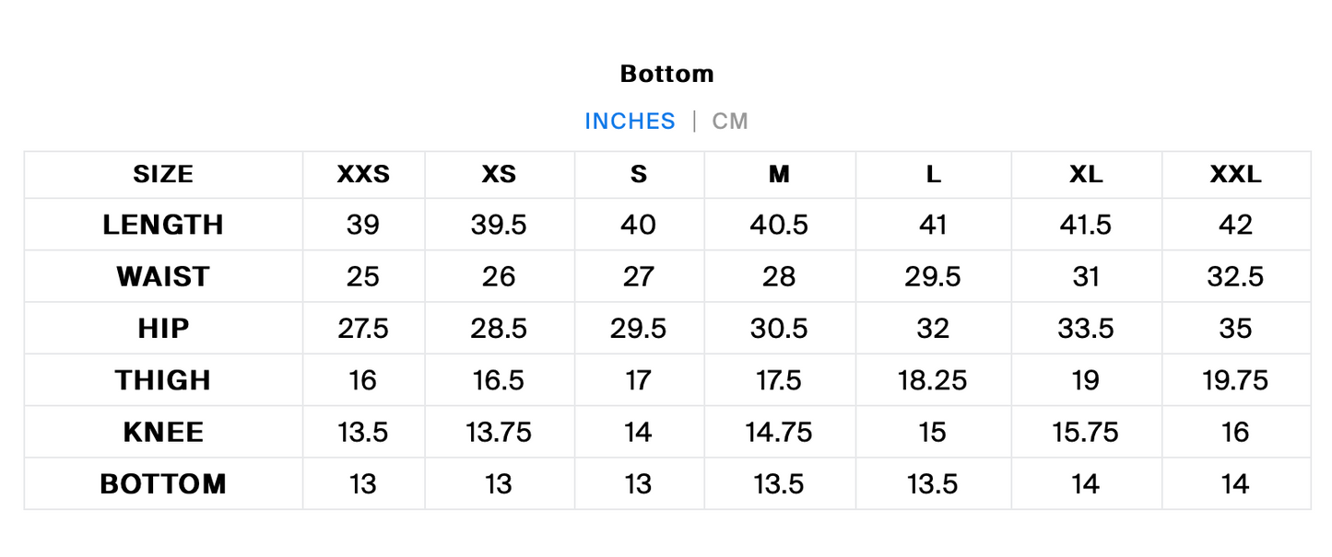Select the XL size column header
Viewport: 1332px width, 557px height.
point(1086,175)
